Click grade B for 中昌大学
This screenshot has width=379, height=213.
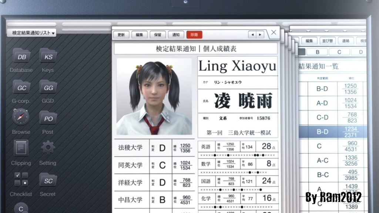(162, 200)
